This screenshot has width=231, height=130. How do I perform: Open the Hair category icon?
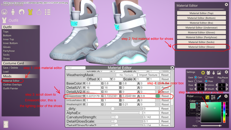[21, 12]
